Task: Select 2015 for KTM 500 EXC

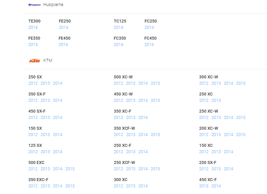Action: pyautogui.click(x=70, y=169)
